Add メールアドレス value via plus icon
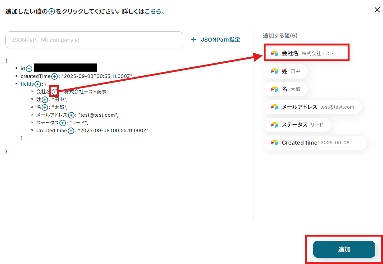The image size is (383, 264). coord(71,115)
